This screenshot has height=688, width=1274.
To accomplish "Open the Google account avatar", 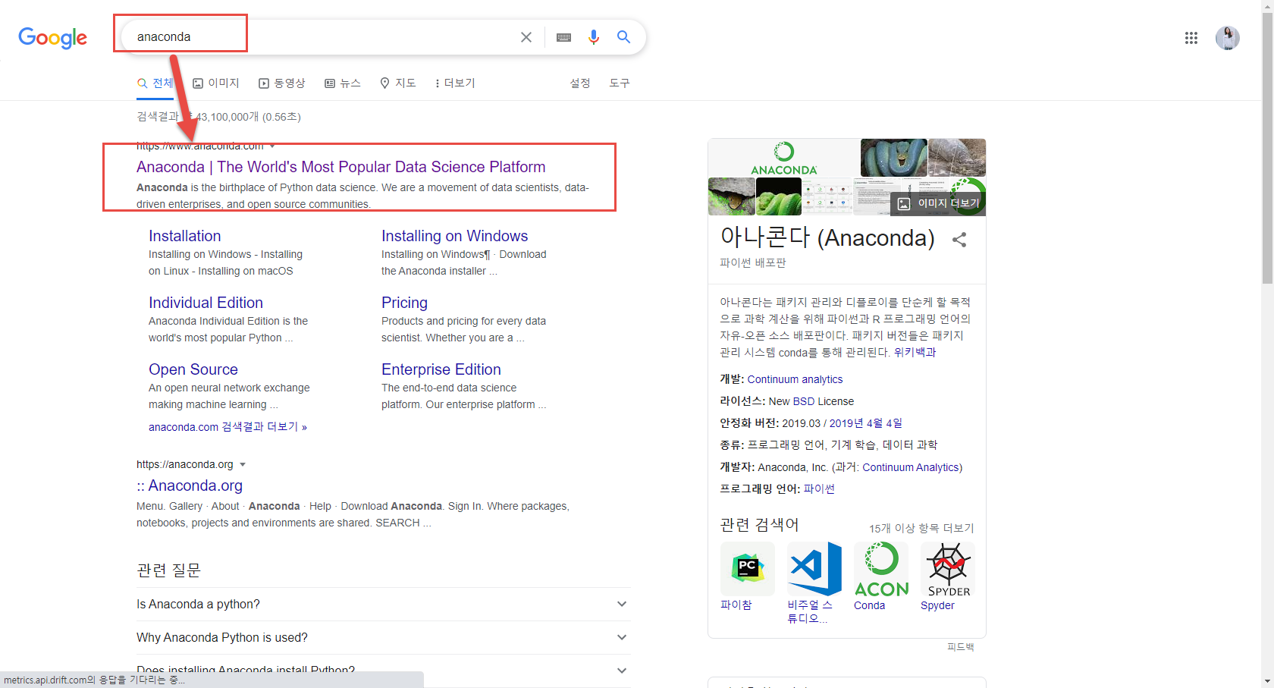I will tap(1228, 38).
